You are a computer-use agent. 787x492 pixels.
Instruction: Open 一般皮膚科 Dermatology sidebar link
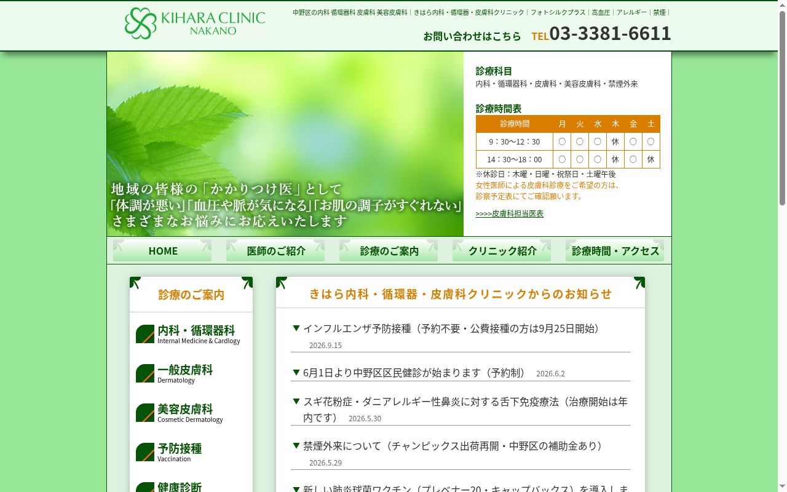click(x=185, y=373)
